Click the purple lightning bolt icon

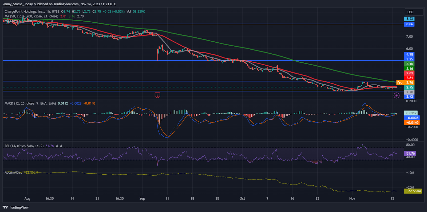click(397, 95)
